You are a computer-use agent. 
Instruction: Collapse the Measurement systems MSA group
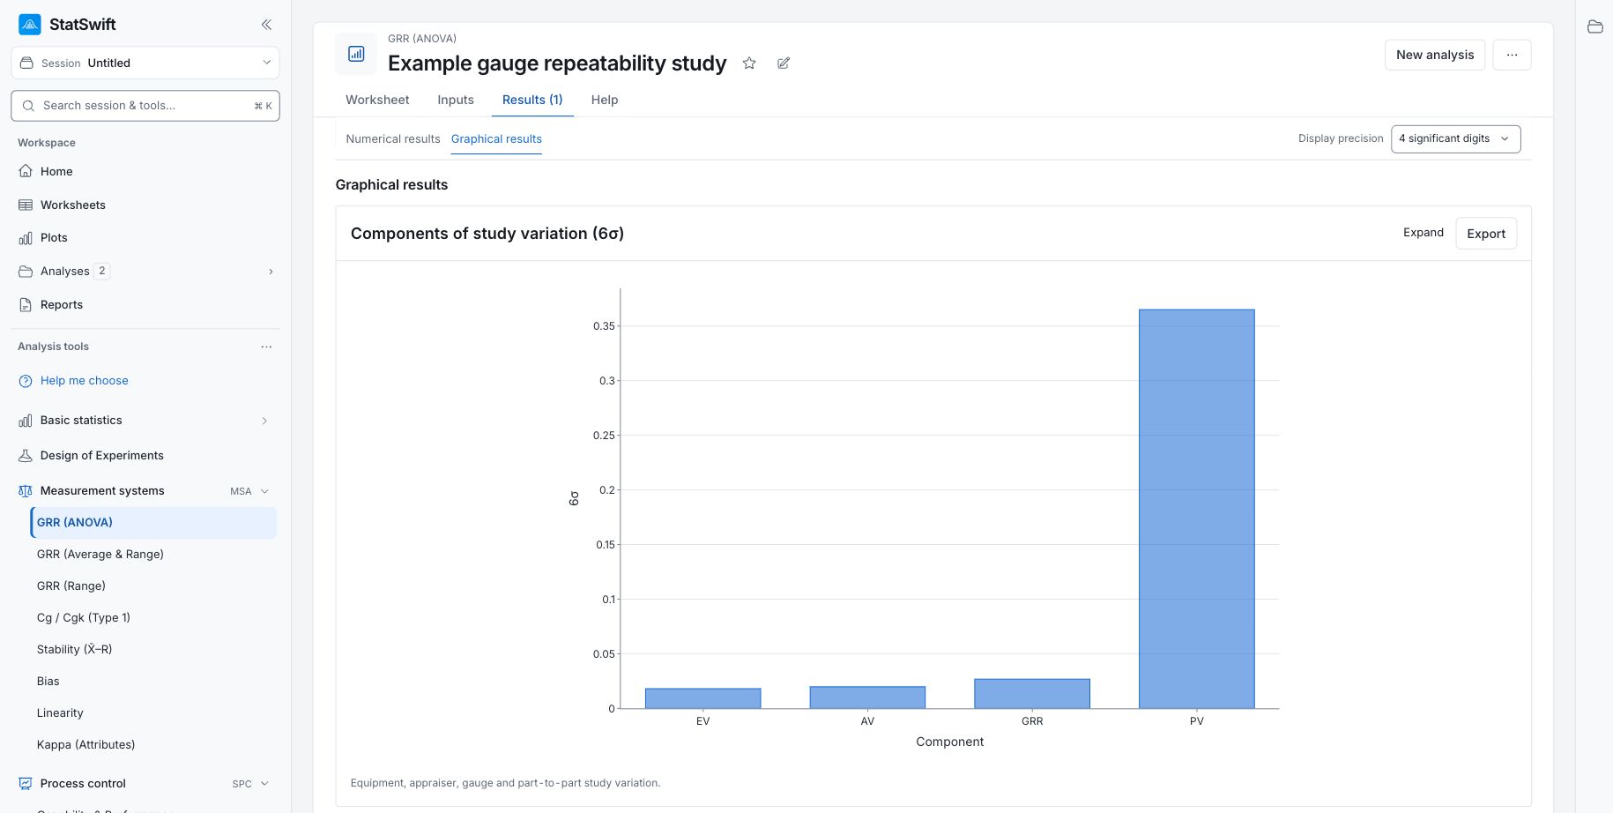pyautogui.click(x=264, y=491)
